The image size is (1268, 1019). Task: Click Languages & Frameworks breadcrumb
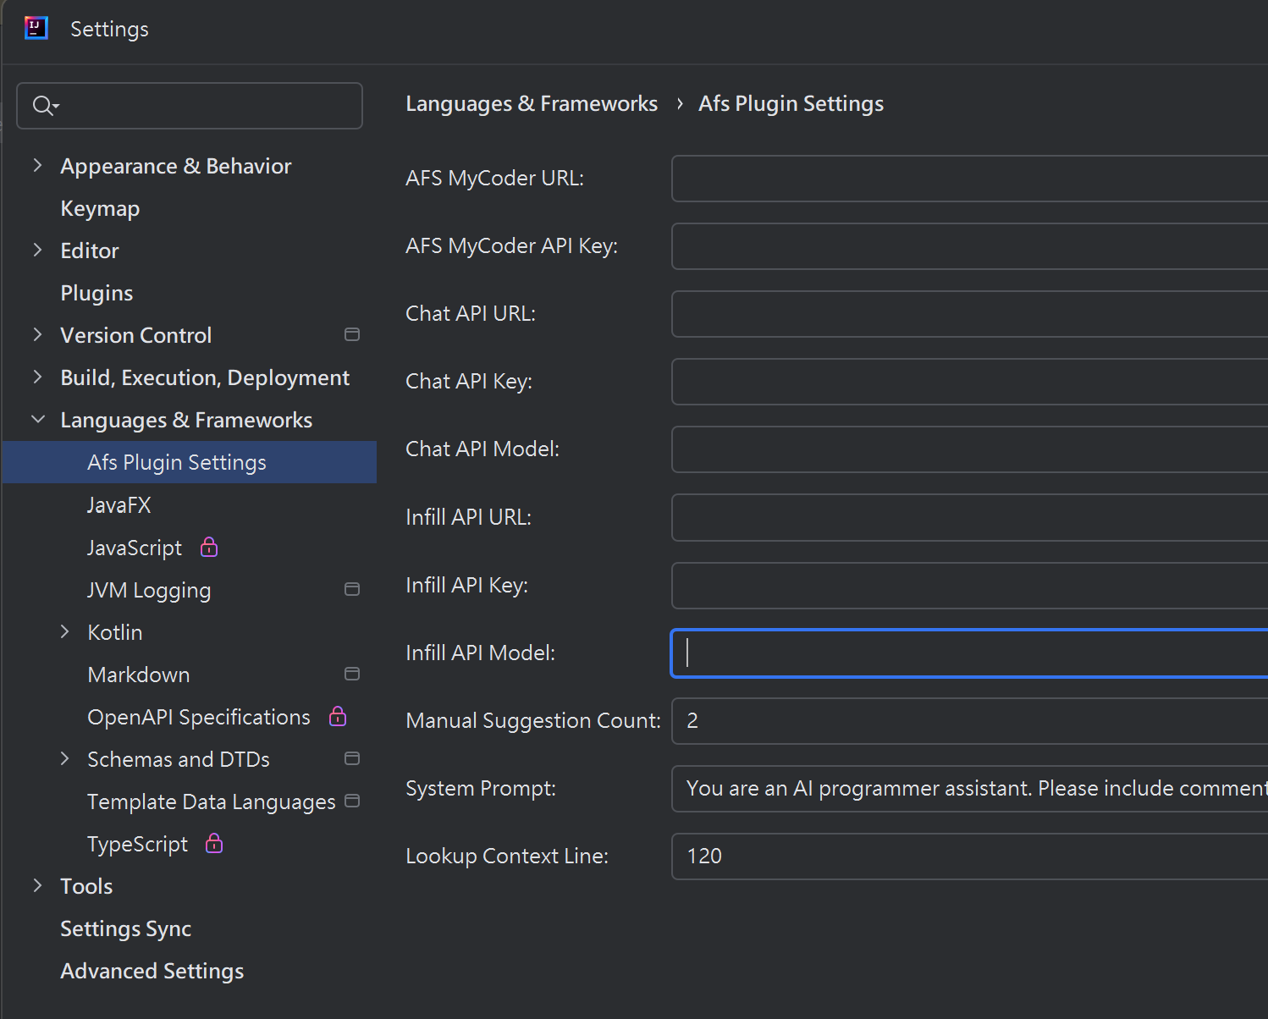pyautogui.click(x=532, y=103)
